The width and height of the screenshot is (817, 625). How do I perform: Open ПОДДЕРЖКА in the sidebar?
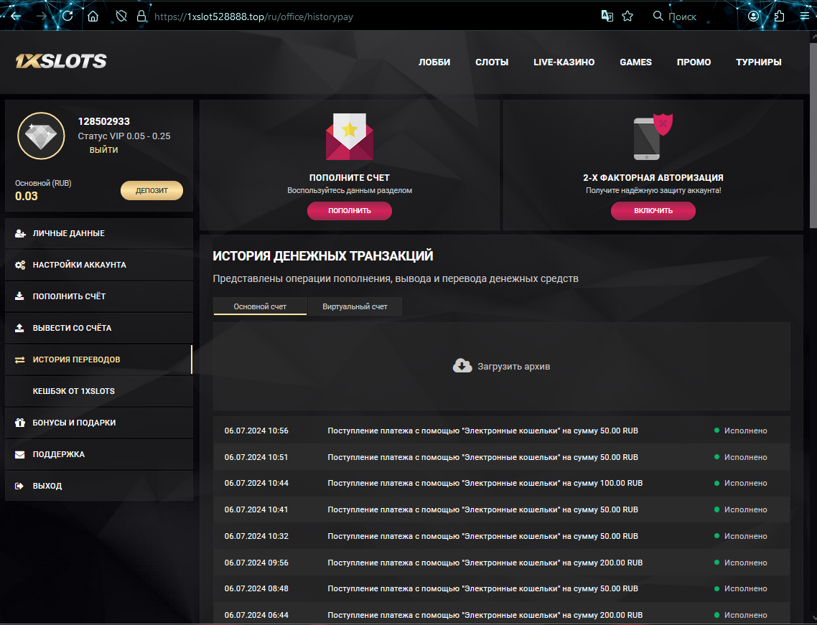98,455
